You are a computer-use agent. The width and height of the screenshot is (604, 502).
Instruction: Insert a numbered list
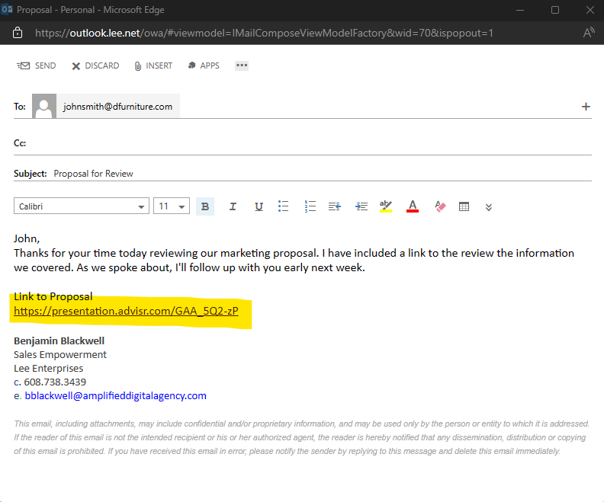click(x=310, y=206)
